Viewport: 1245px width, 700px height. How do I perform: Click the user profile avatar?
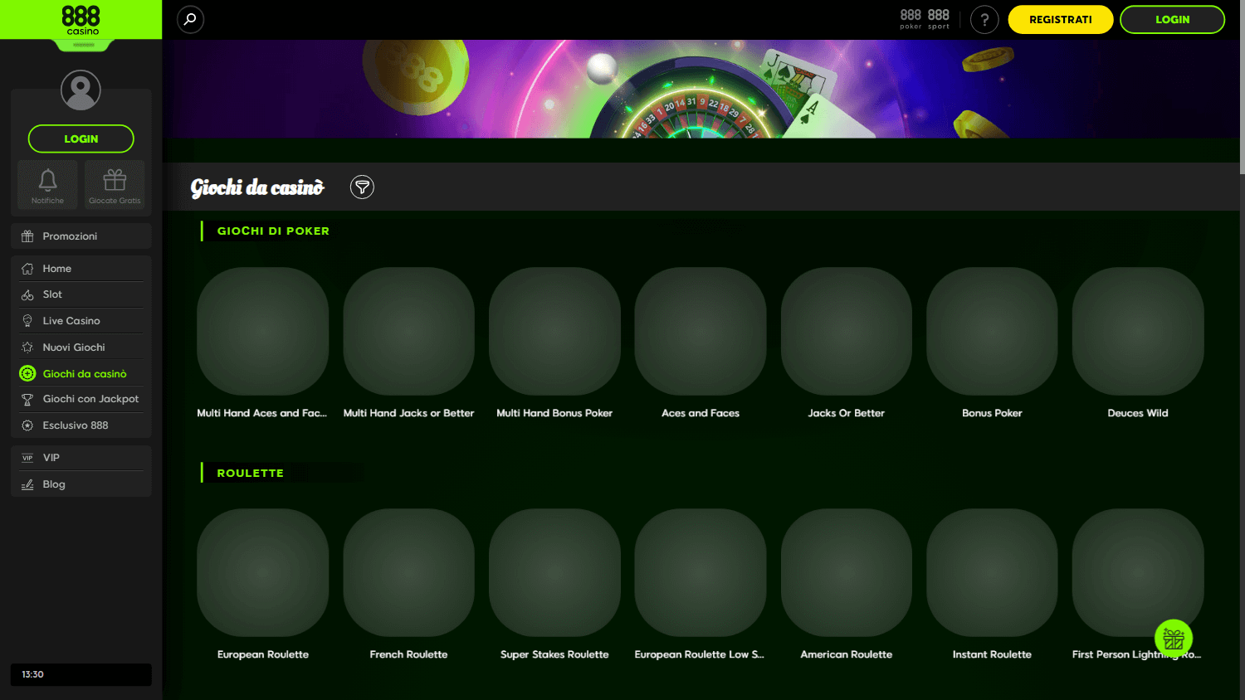(81, 90)
